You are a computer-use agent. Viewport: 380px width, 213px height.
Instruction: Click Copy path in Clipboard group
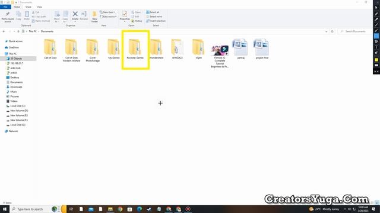pos(39,17)
